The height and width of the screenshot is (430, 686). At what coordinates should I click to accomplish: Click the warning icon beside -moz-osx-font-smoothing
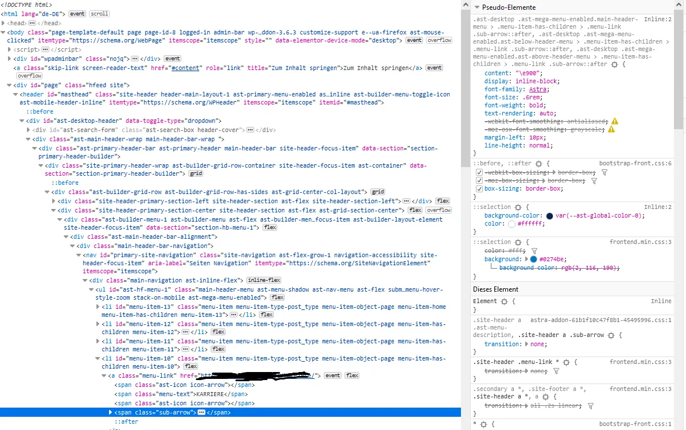(611, 129)
